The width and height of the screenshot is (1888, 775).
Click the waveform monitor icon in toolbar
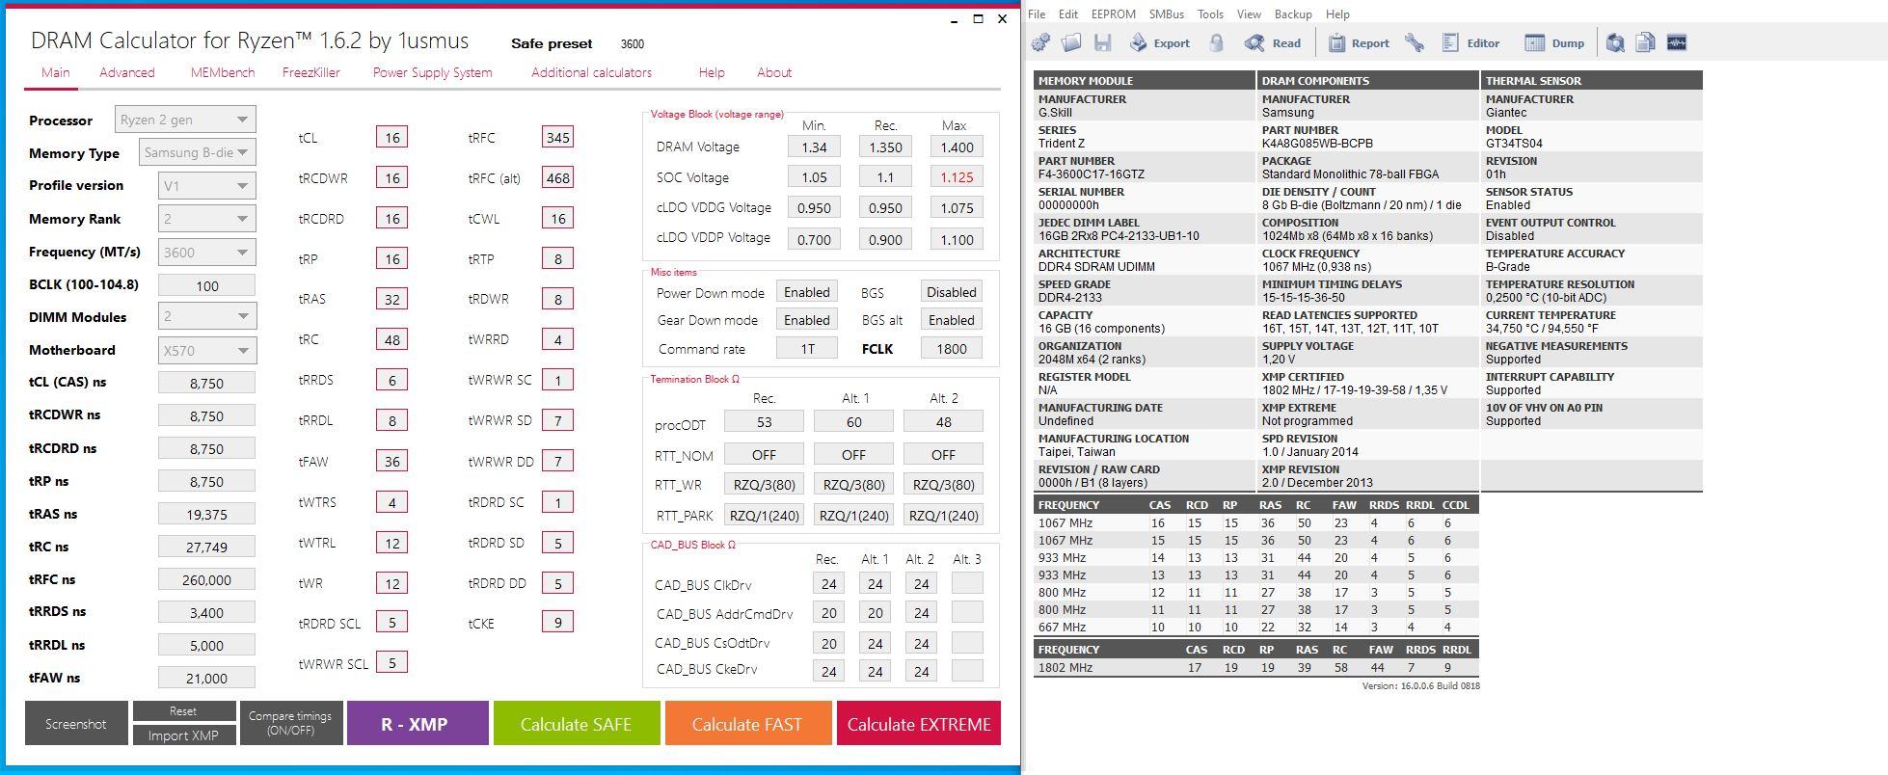coord(1677,42)
